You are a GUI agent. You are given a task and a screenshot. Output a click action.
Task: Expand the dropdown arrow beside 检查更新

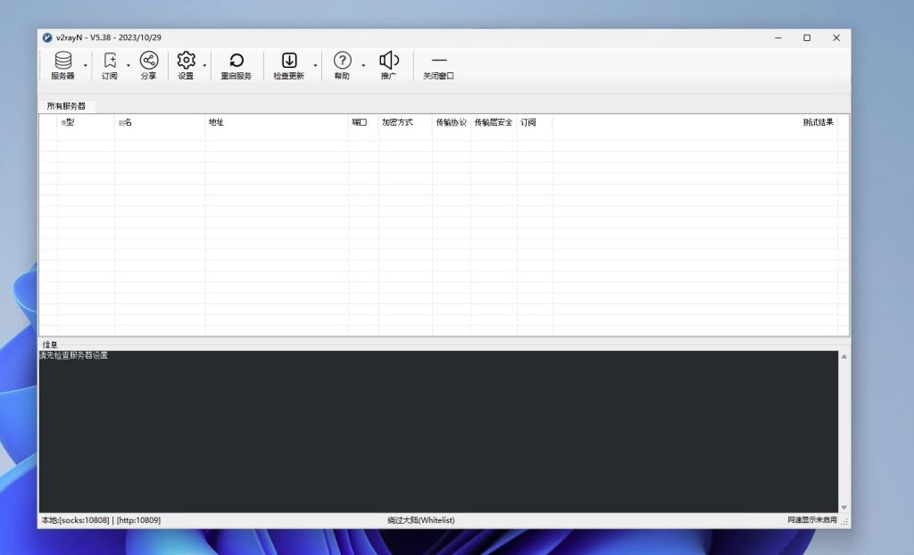click(315, 65)
